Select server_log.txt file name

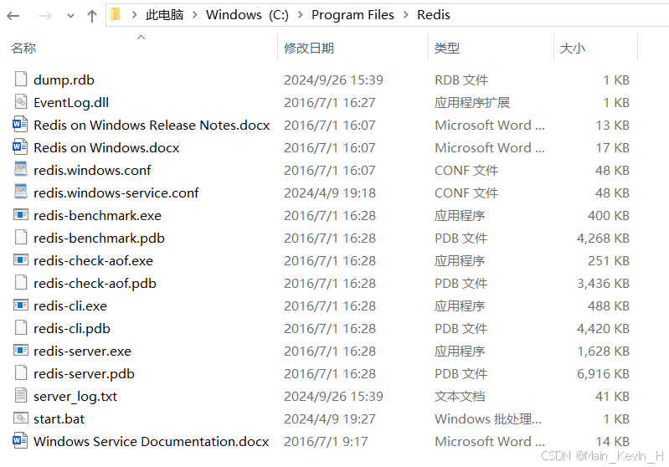[x=75, y=397]
